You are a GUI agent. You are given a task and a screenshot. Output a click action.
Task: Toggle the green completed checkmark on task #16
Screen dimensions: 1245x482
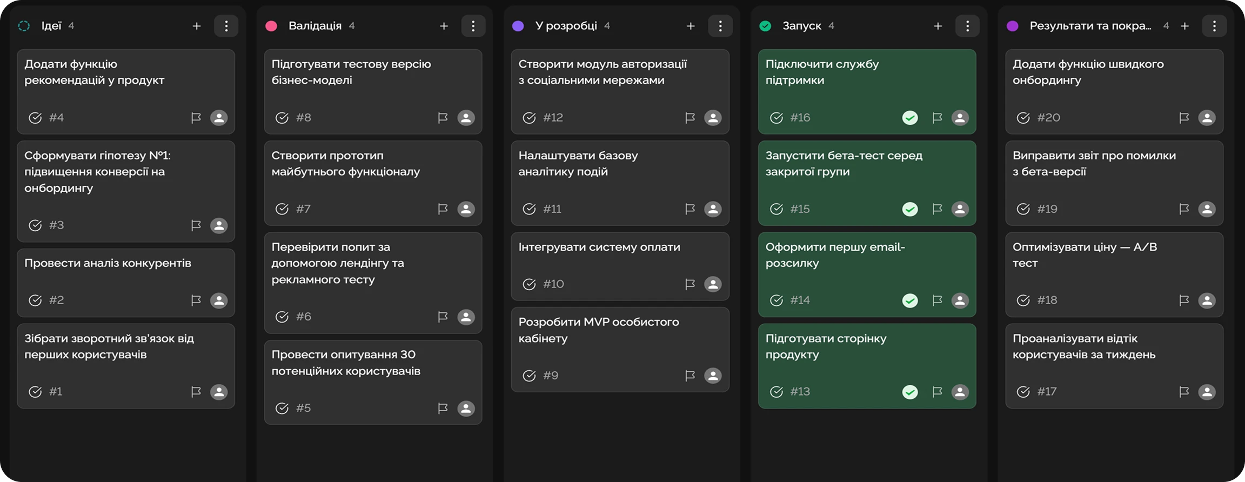click(910, 118)
